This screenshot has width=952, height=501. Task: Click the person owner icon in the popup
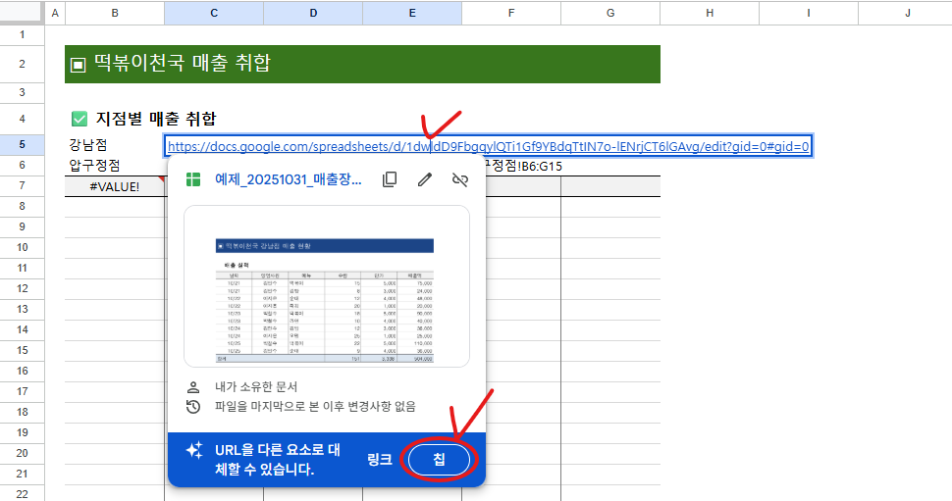[193, 387]
